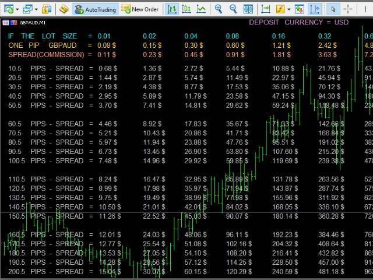This screenshot has width=373, height=280.
Task: Toggle Chart Shift icon
Action: coord(315,9)
